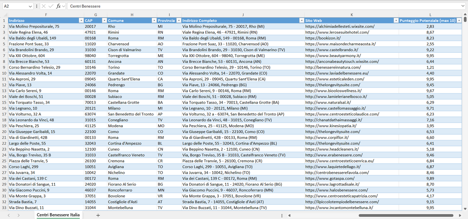Image resolution: width=468 pixels, height=219 pixels.
Task: Select row 5 by clicking its row header
Action: pos(5,44)
